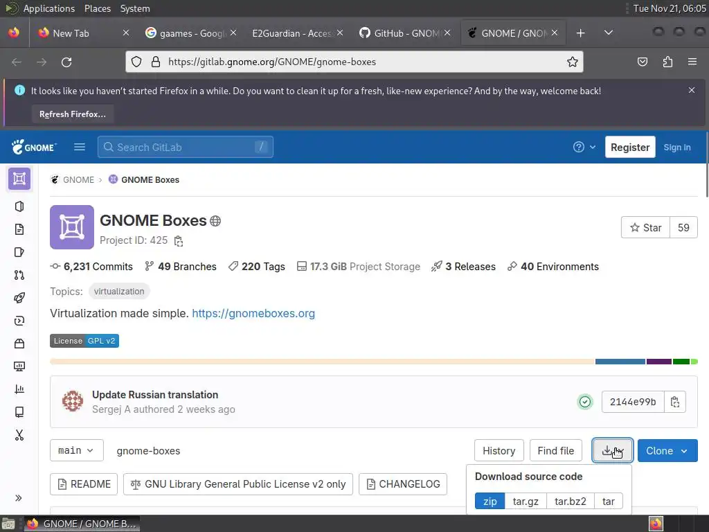
Task: Star the GNOME Boxes project
Action: pyautogui.click(x=646, y=227)
